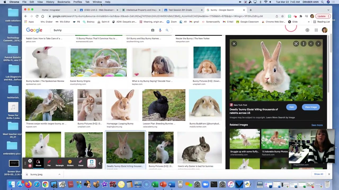Open Google Lens on the preview image

tap(296, 44)
